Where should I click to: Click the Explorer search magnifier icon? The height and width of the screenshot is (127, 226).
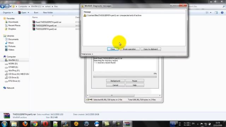(x=224, y=6)
